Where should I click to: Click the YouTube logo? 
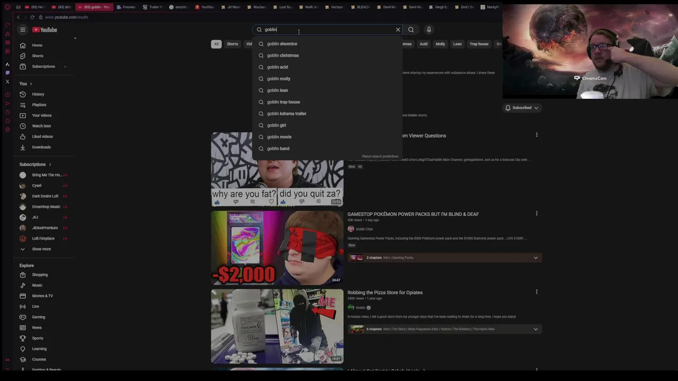click(44, 30)
